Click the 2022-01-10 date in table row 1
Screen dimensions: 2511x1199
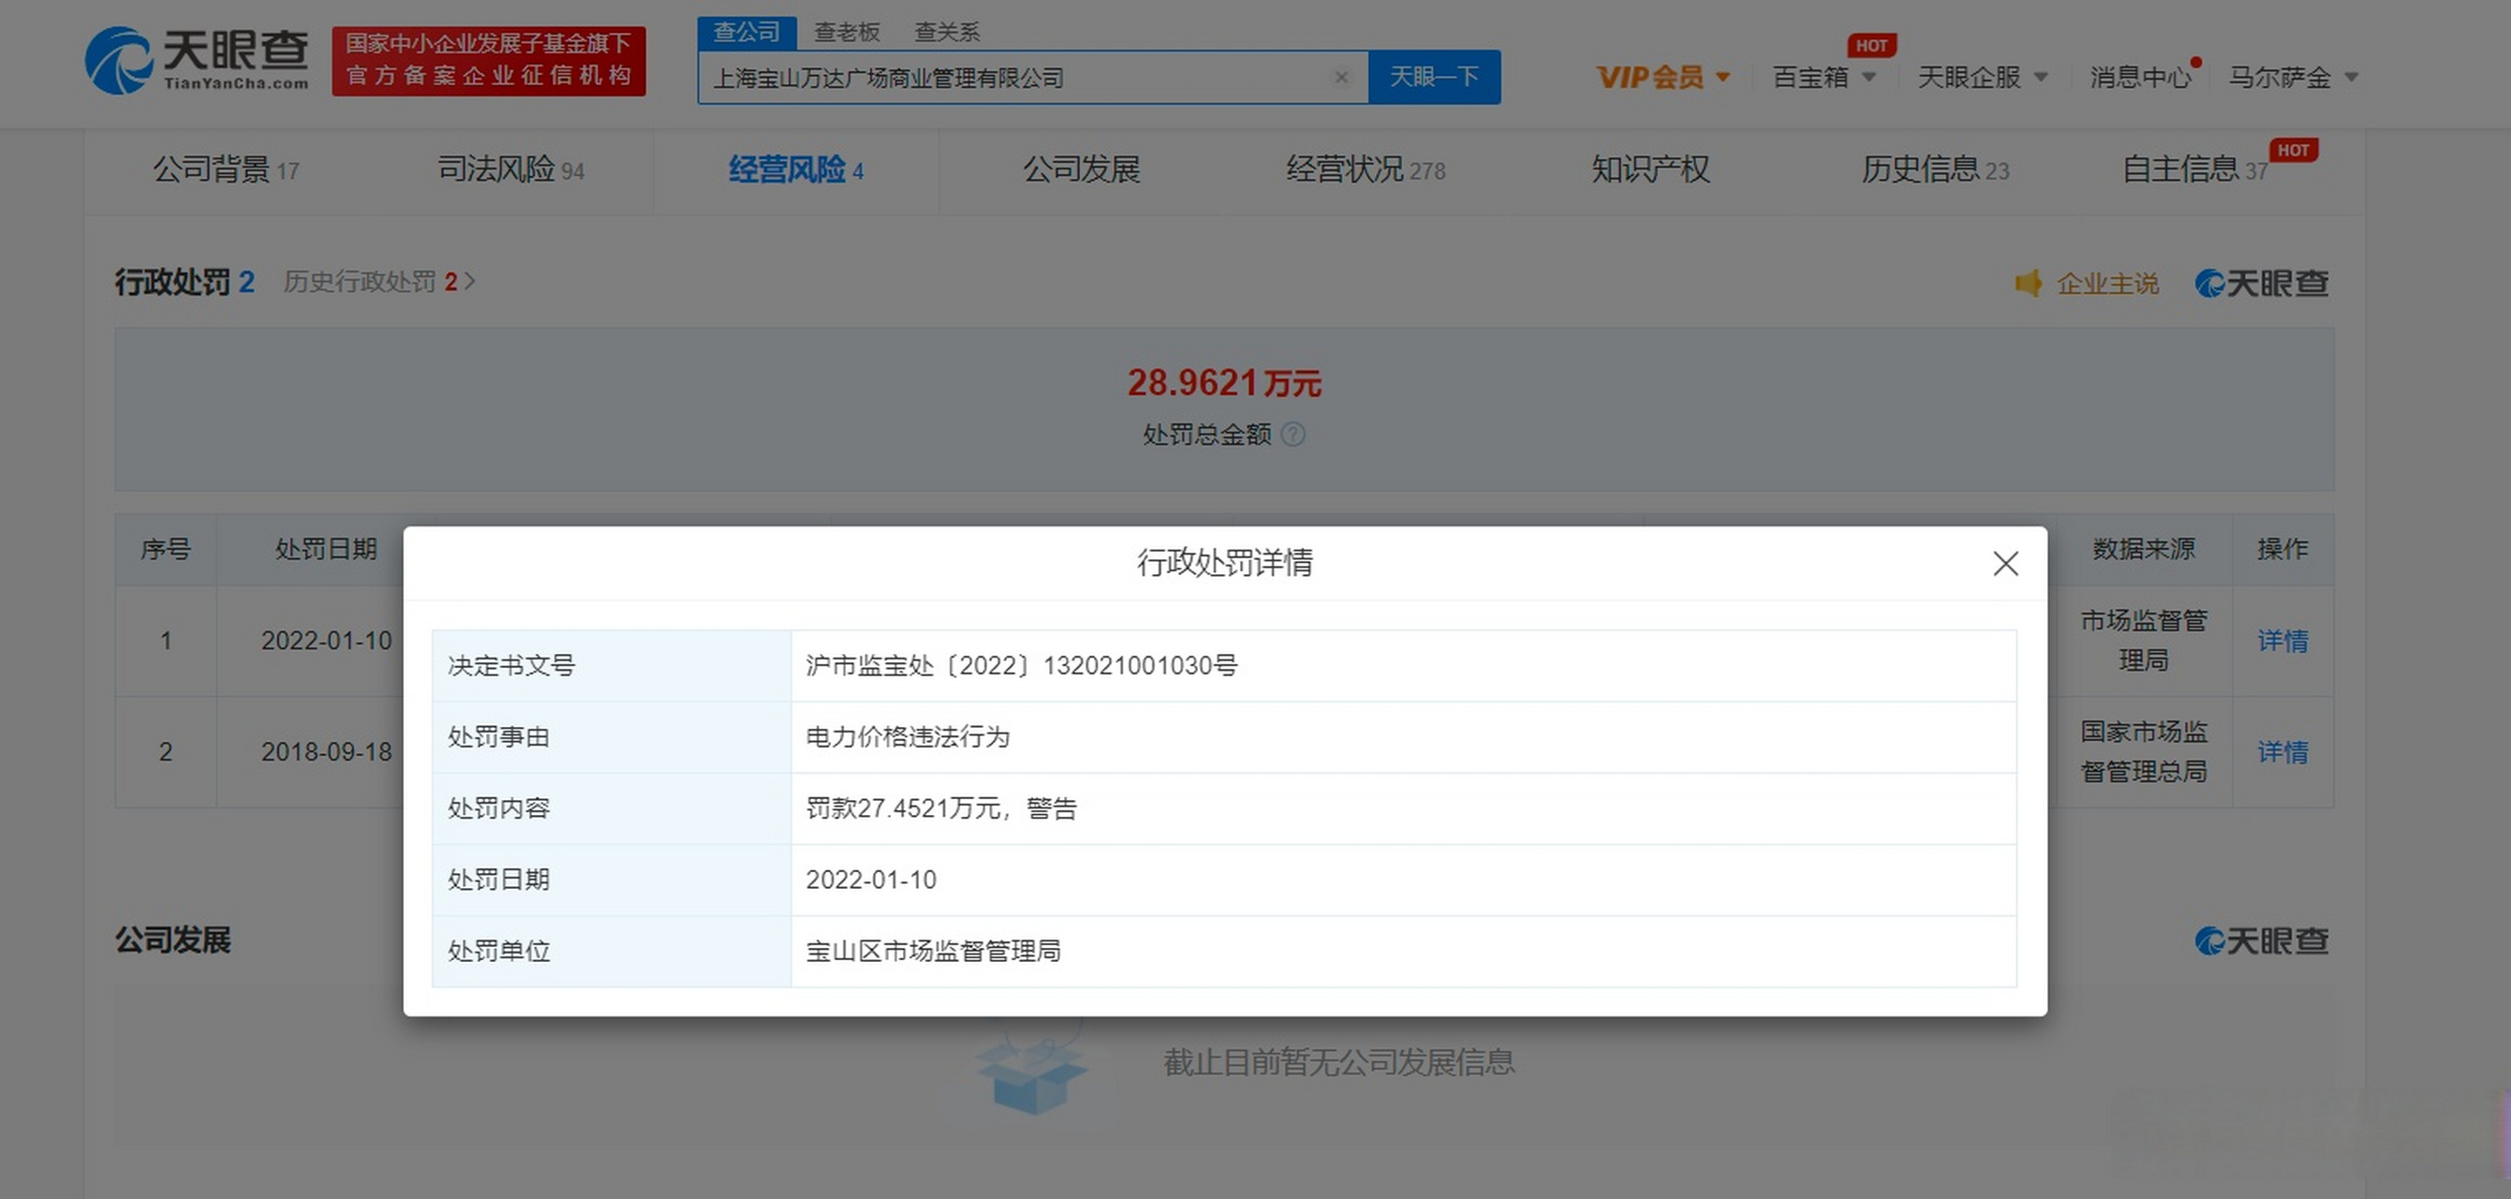click(326, 641)
